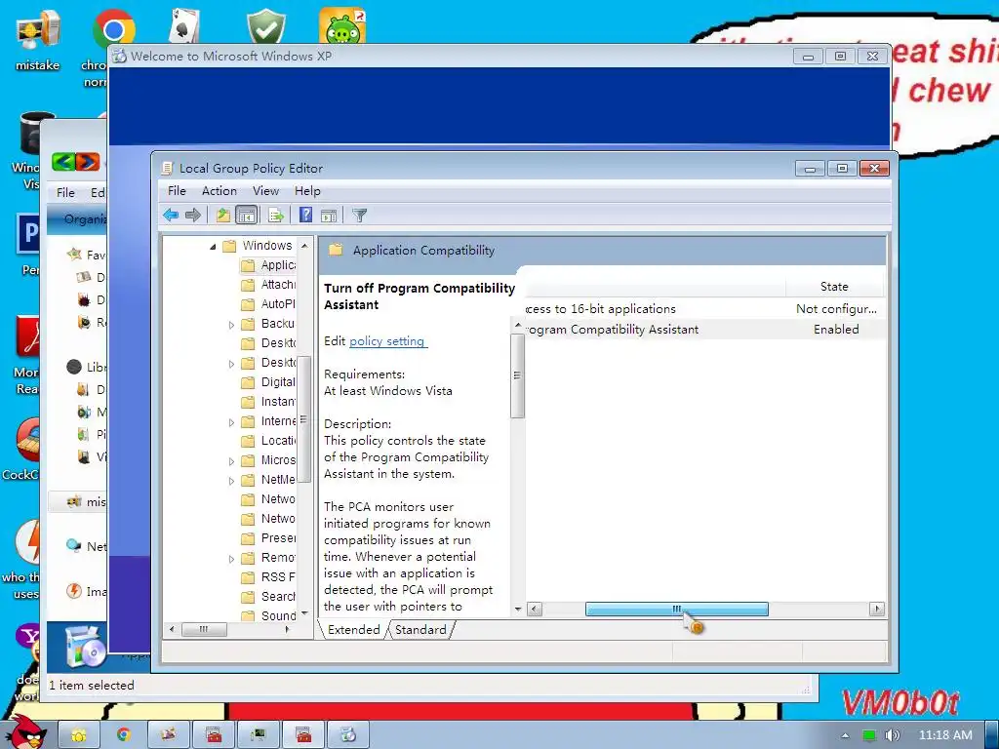Viewport: 999px width, 749px height.
Task: Expand the Backup folder node
Action: click(x=231, y=325)
